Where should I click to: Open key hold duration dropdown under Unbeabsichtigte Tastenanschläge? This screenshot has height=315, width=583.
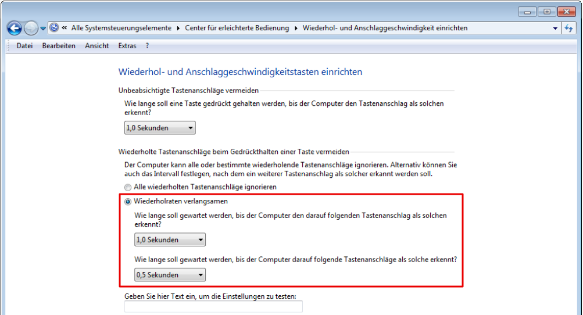tap(160, 128)
